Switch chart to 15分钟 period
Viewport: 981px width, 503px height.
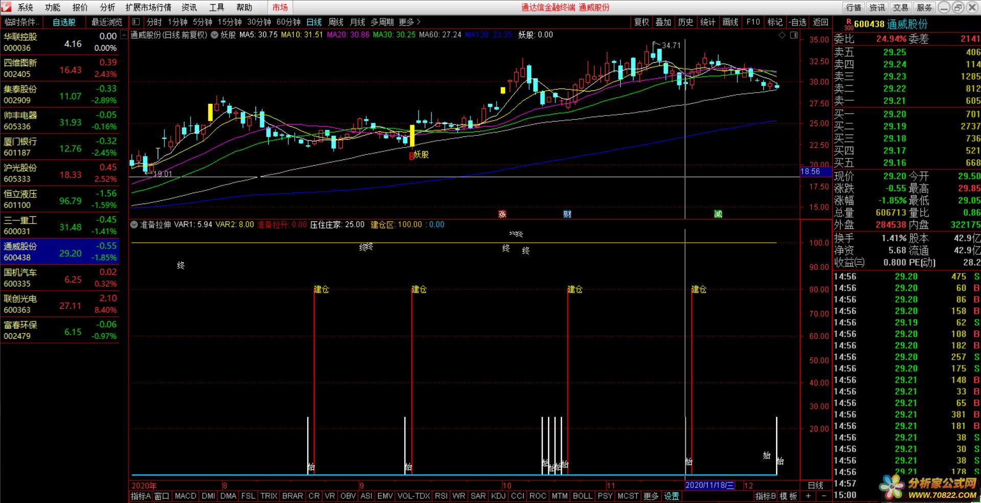[229, 22]
